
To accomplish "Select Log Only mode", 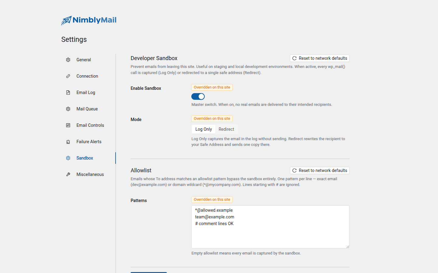I will 203,129.
